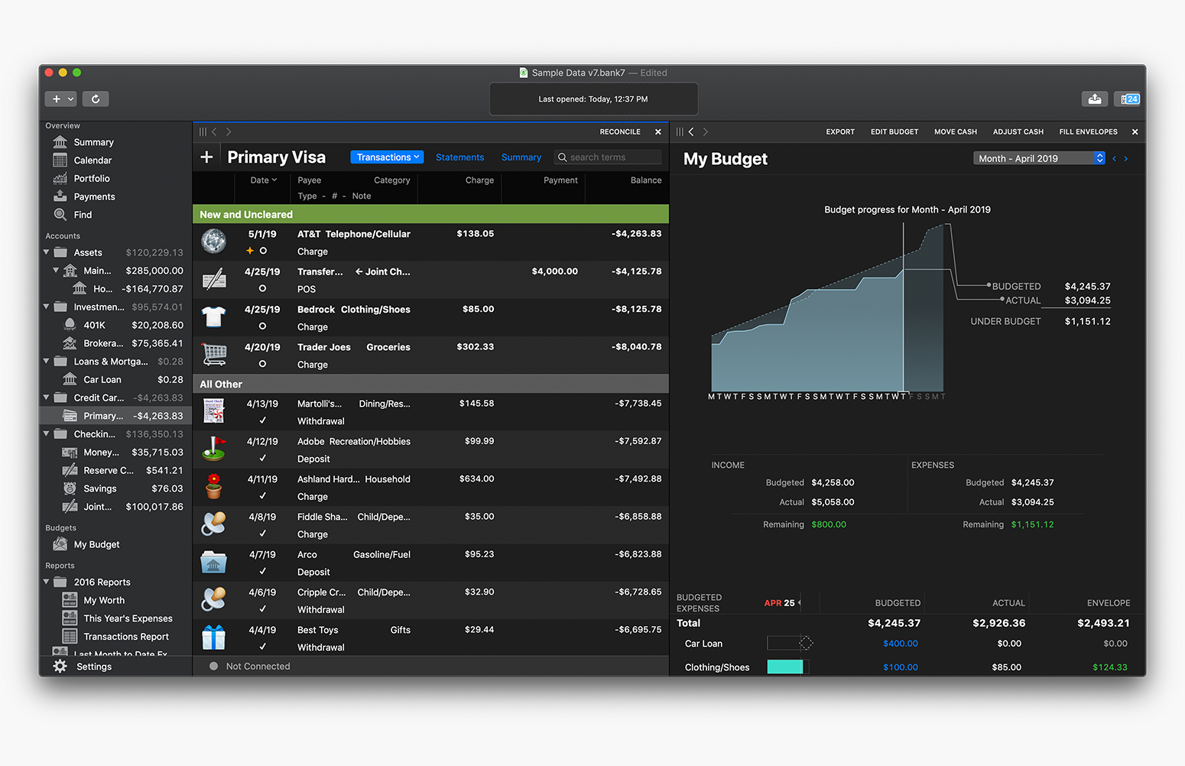Open the Portfolio chart icon
1185x766 pixels.
click(60, 179)
